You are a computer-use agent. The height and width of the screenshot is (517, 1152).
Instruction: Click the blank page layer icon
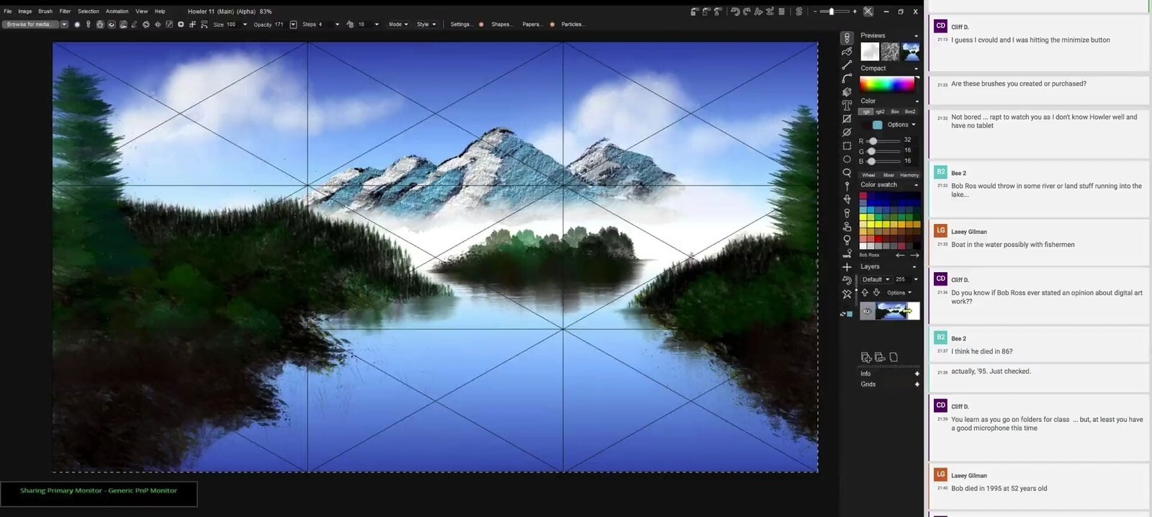point(894,357)
